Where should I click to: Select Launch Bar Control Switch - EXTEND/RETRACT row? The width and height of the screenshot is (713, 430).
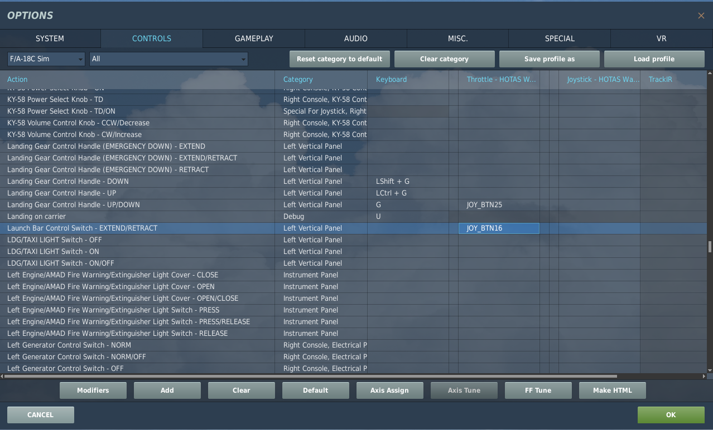(353, 228)
